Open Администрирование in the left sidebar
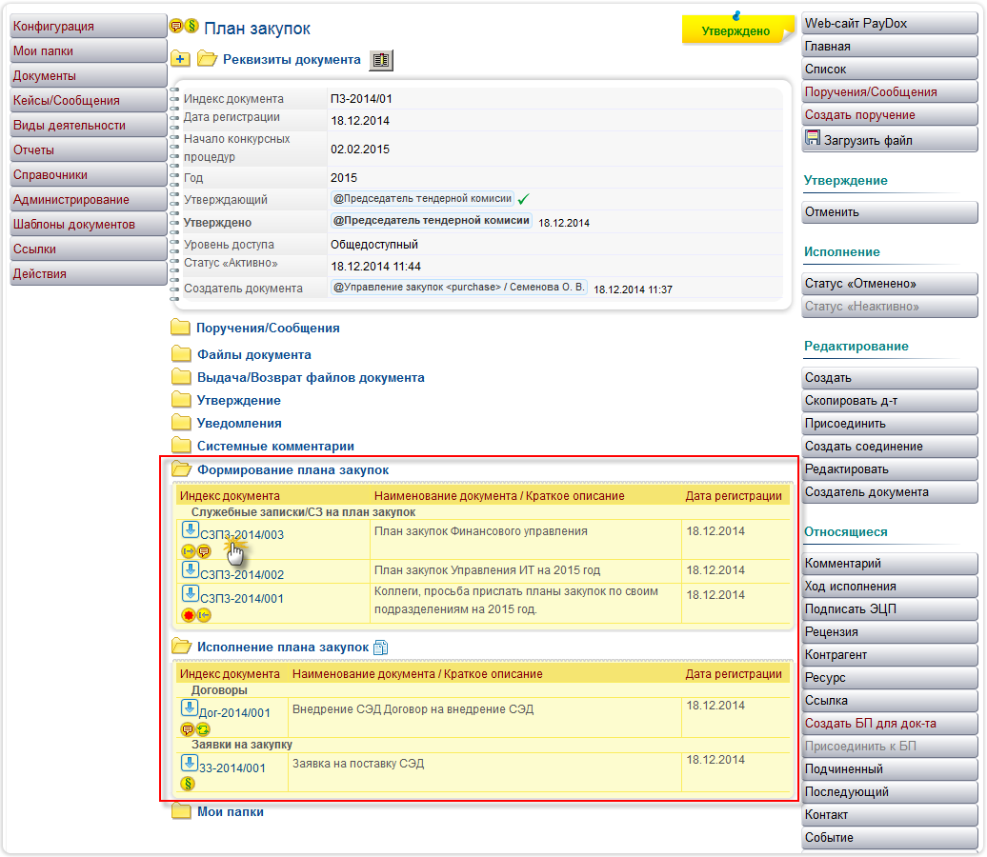 (x=88, y=200)
